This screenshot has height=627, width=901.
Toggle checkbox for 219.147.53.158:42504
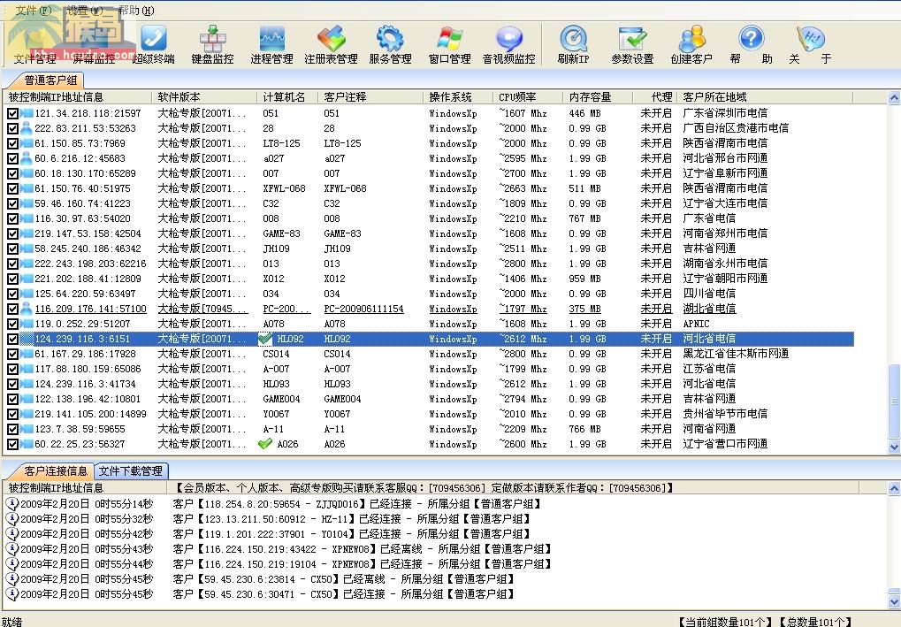pos(12,233)
